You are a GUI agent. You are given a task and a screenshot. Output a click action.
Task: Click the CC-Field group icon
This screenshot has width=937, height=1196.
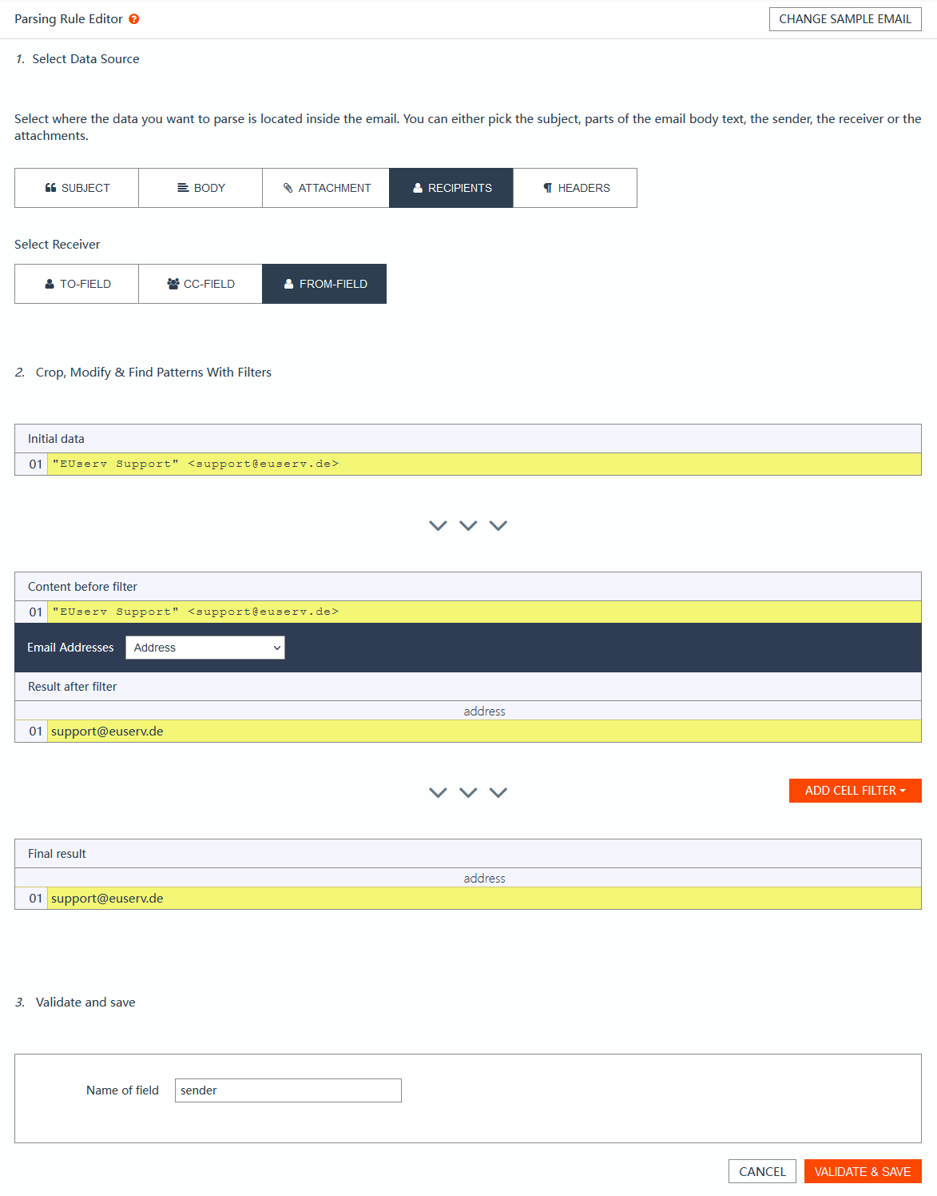[173, 284]
